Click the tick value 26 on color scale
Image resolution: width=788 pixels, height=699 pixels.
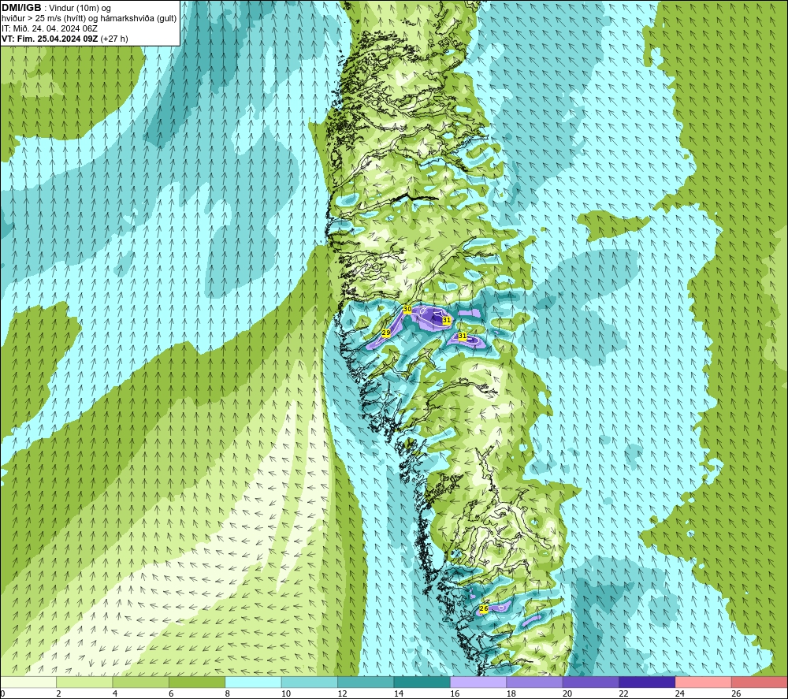(736, 693)
